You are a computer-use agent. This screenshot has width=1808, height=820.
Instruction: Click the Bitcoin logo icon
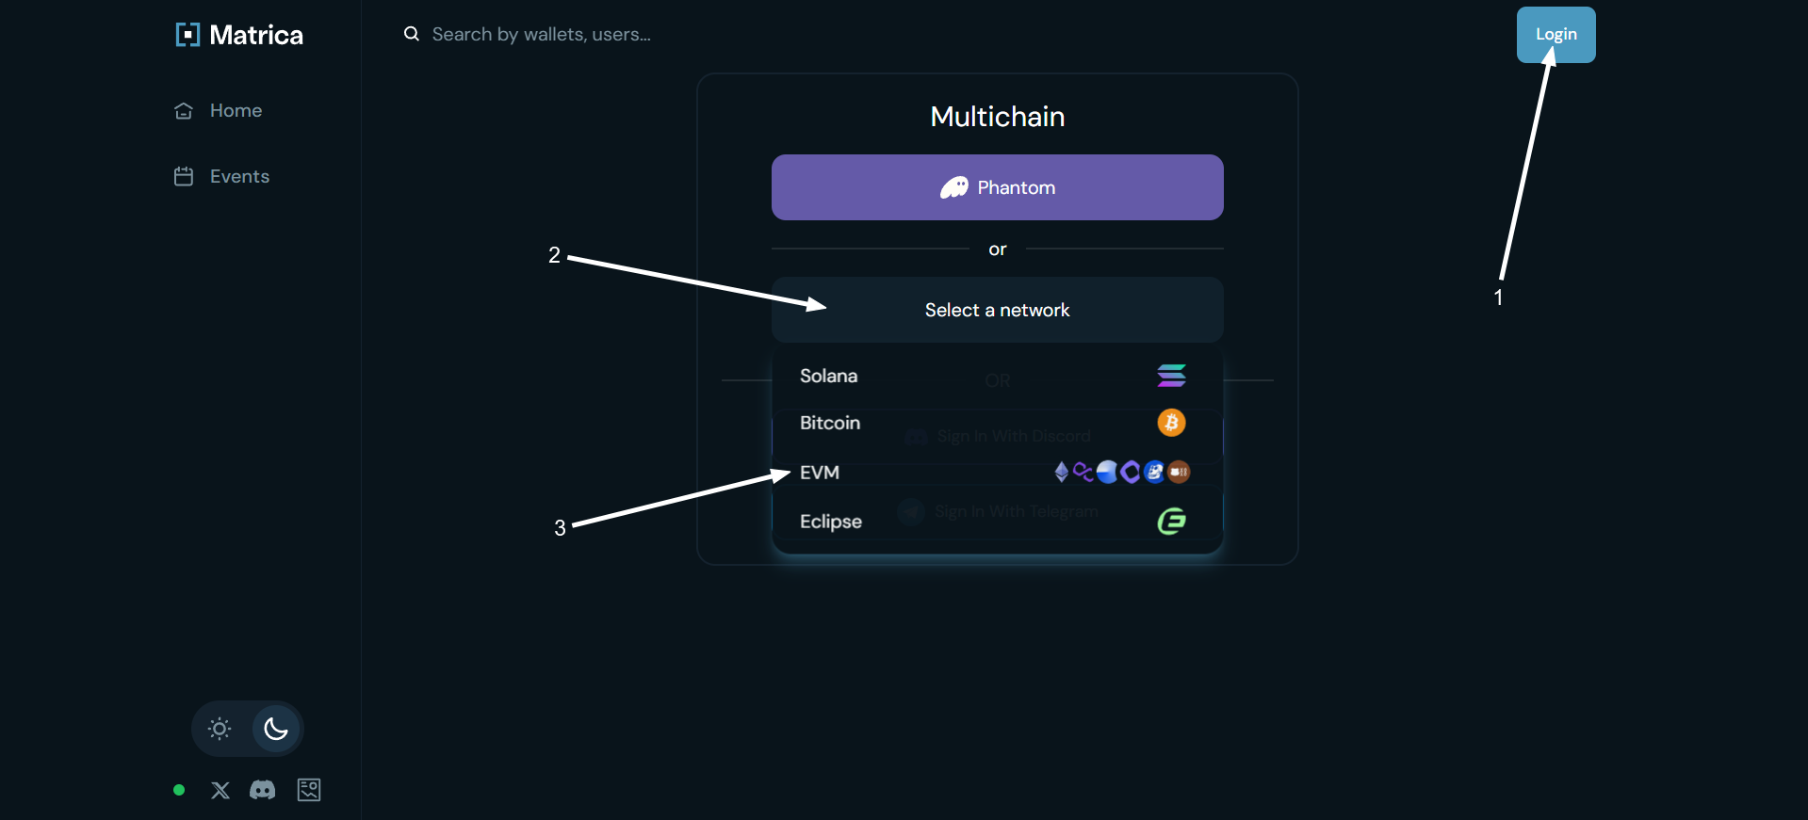coord(1171,423)
